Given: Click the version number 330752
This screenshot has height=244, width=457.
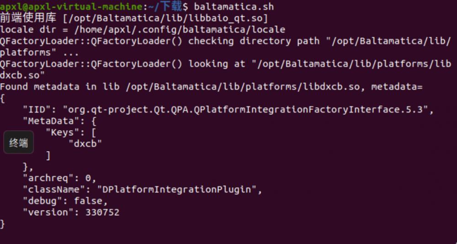Looking at the screenshot, I should coord(102,212).
